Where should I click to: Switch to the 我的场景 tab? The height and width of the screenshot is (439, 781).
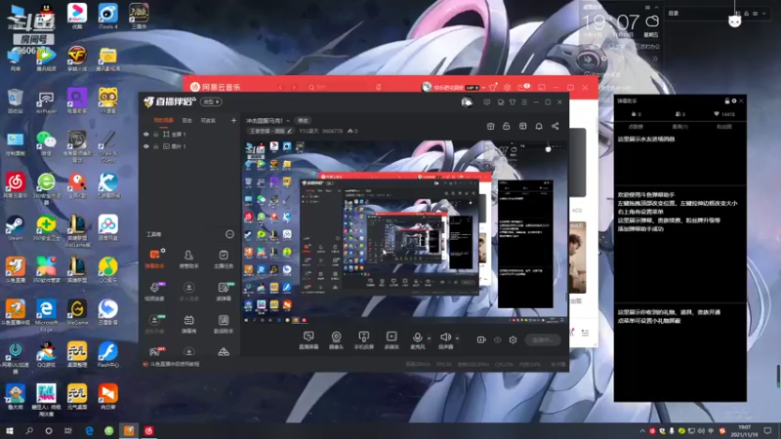tap(163, 120)
